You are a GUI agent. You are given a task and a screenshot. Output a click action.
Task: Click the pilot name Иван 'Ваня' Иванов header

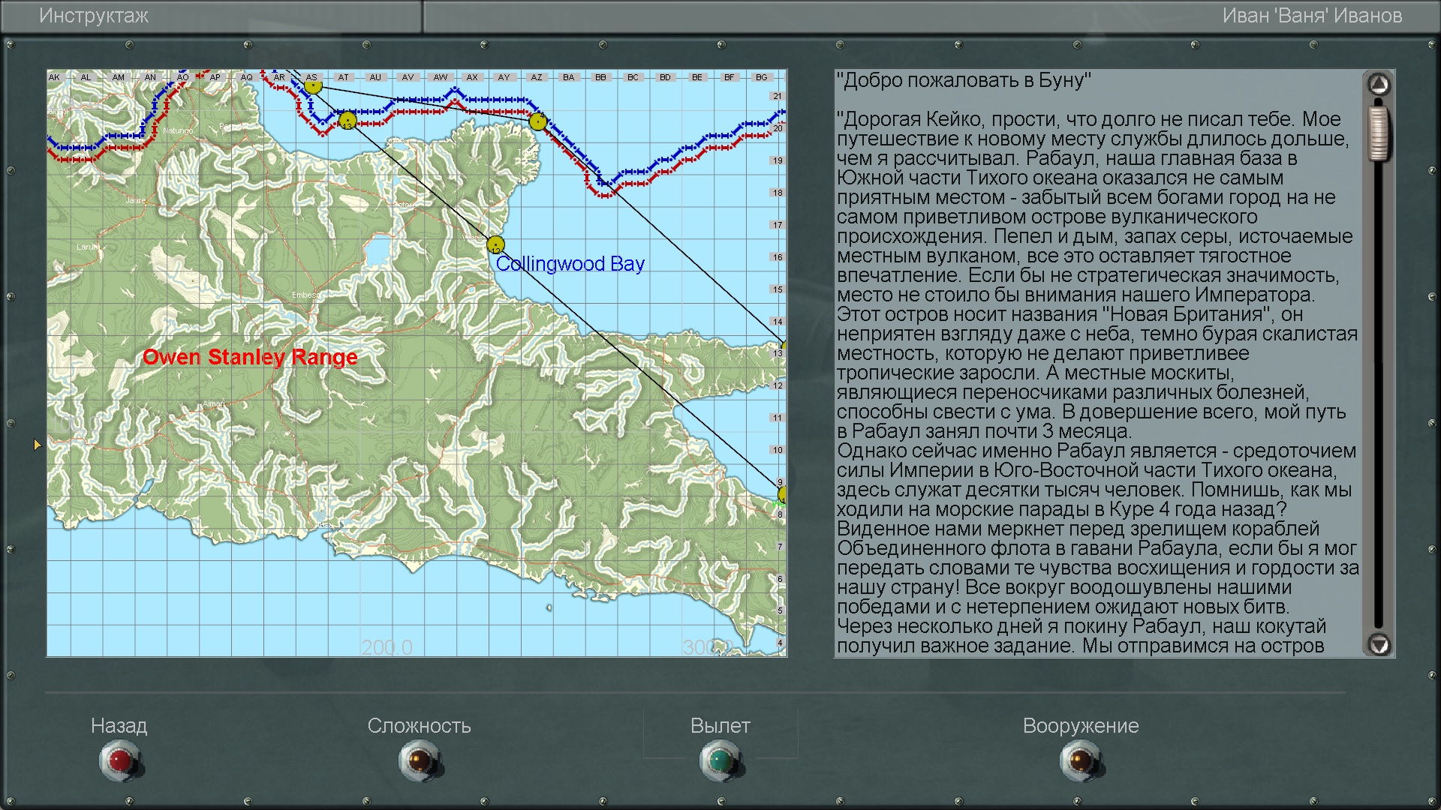1311,16
